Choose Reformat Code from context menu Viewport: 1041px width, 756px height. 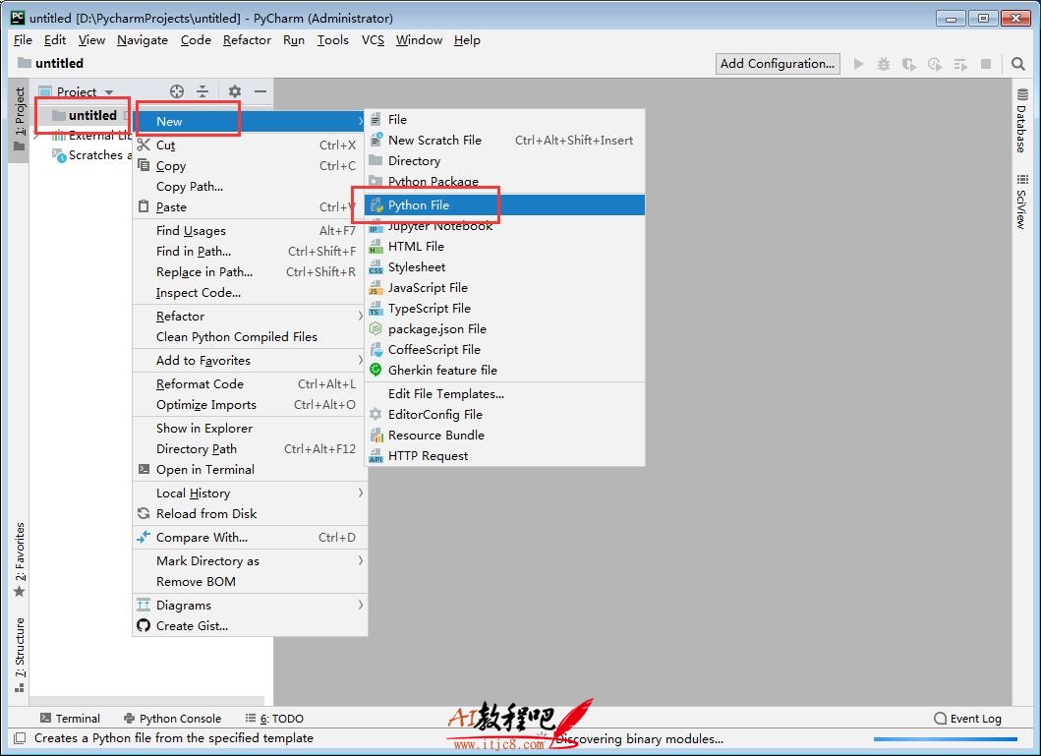click(250, 383)
